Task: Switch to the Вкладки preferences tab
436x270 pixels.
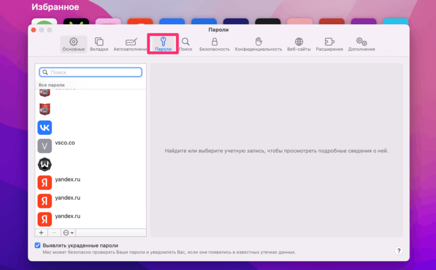Action: tap(99, 44)
